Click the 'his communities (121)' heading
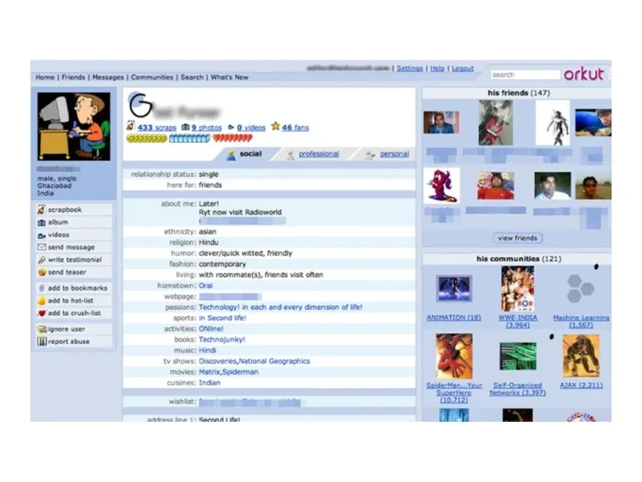The height and width of the screenshot is (482, 642). [x=518, y=259]
